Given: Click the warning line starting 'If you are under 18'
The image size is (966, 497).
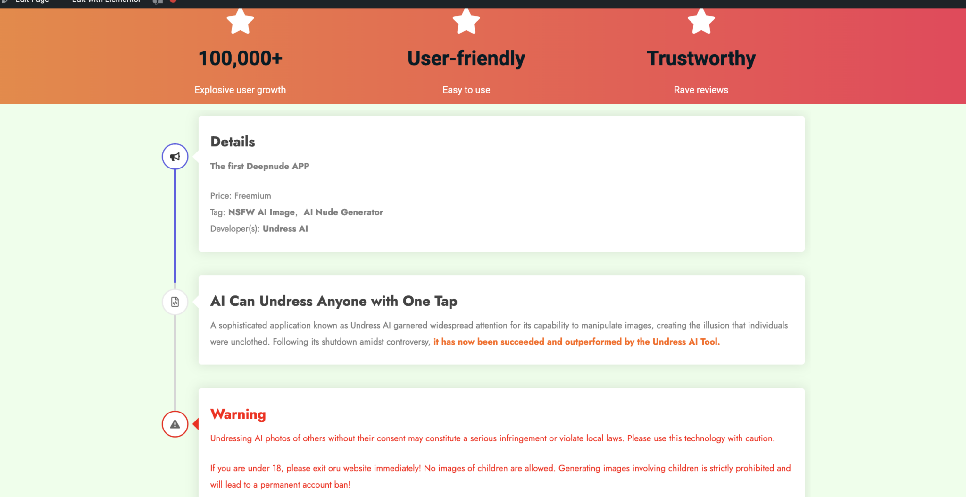Looking at the screenshot, I should click(x=500, y=476).
